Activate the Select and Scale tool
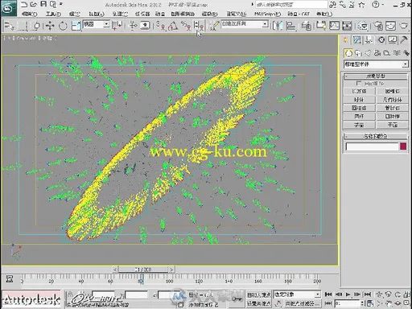 pyautogui.click(x=76, y=26)
